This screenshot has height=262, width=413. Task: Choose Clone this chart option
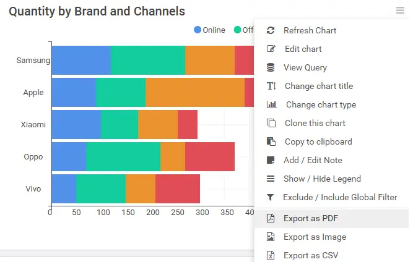click(331, 123)
